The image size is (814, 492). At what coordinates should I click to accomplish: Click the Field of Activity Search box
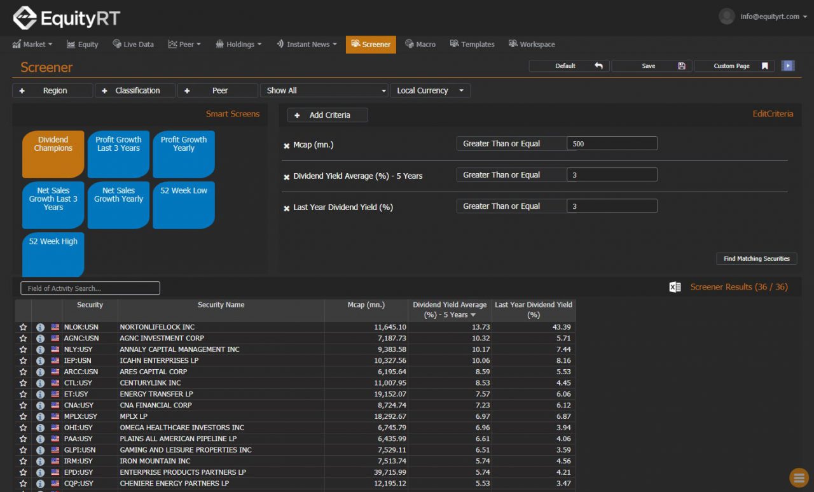coord(90,288)
